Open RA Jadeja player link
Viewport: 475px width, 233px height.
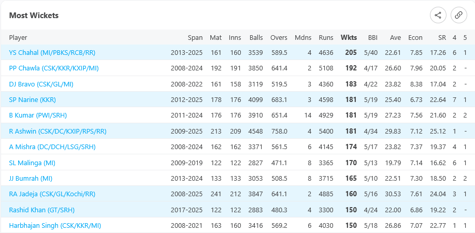point(52,194)
